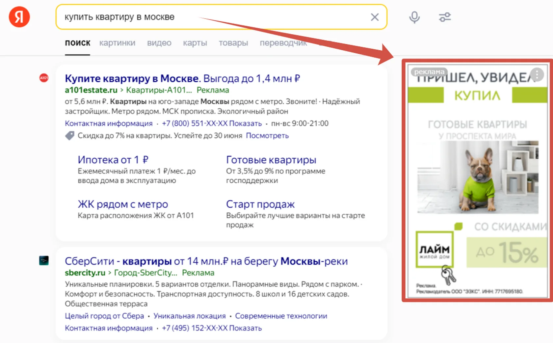Click the реклама label on the banner
The height and width of the screenshot is (343, 553).
429,72
